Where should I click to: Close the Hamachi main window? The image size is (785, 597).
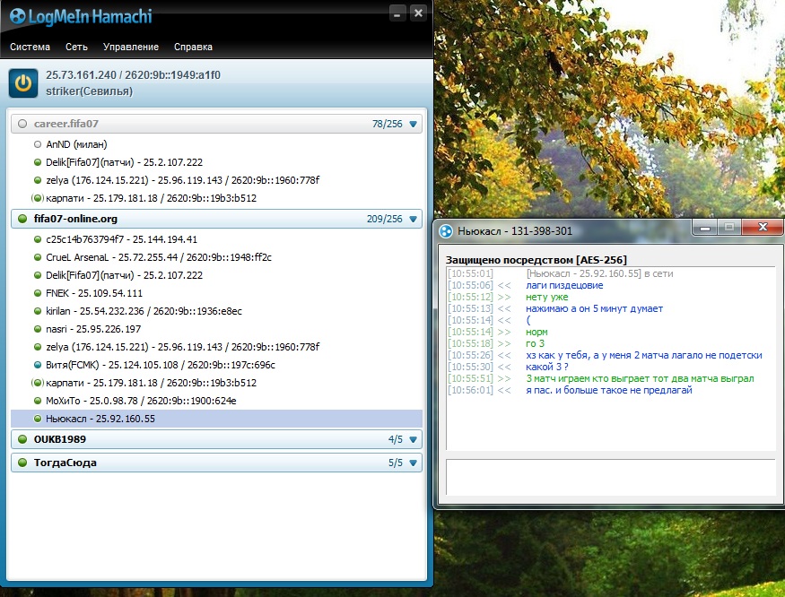pyautogui.click(x=418, y=13)
